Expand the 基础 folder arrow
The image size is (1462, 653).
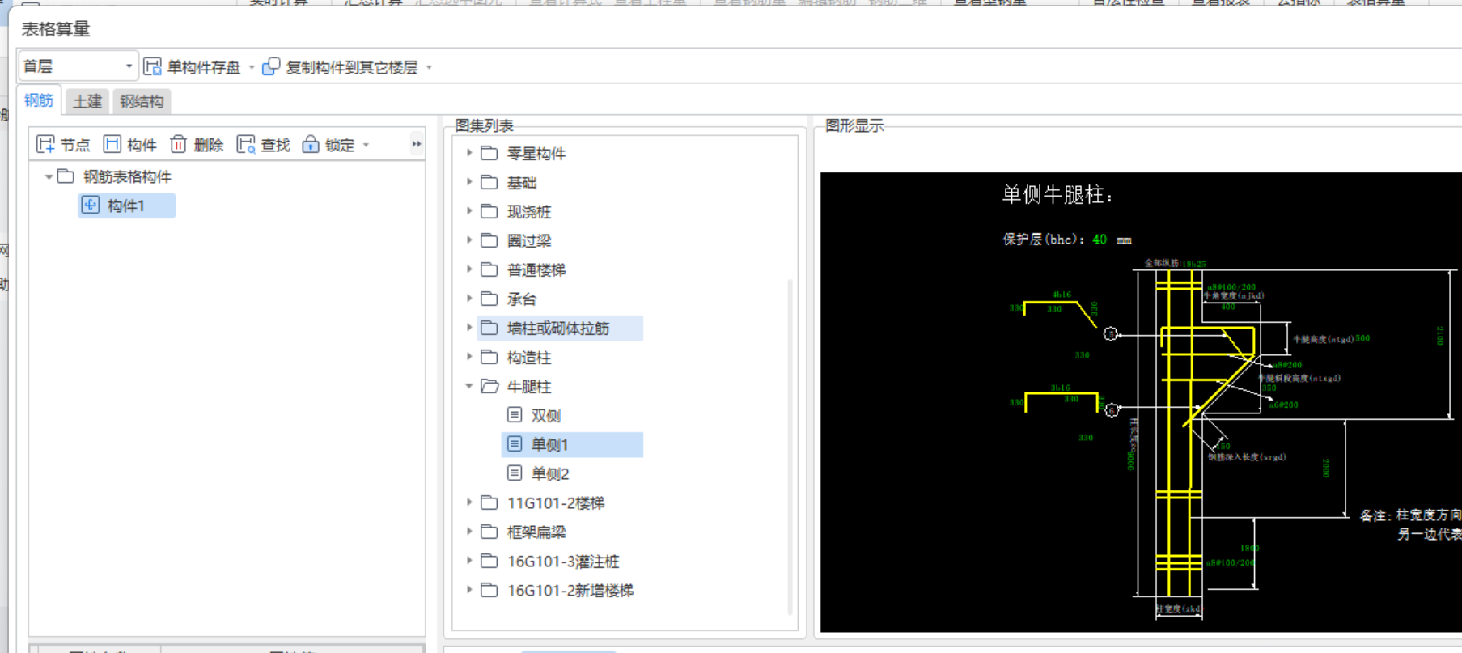(469, 181)
